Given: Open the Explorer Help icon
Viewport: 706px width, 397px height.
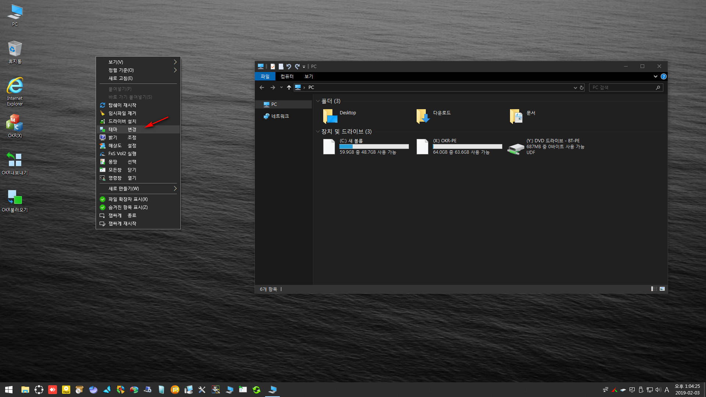Looking at the screenshot, I should (663, 76).
